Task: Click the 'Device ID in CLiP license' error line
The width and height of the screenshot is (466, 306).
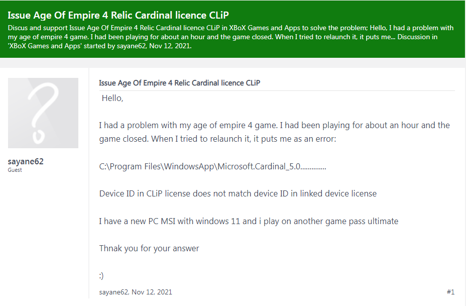Action: (x=238, y=193)
